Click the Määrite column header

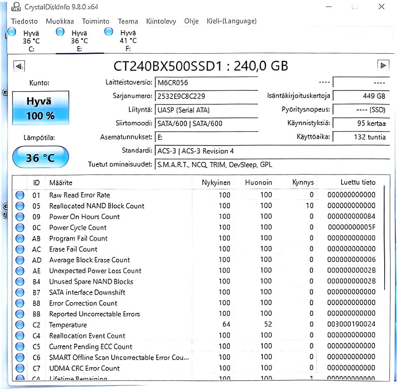(x=119, y=182)
